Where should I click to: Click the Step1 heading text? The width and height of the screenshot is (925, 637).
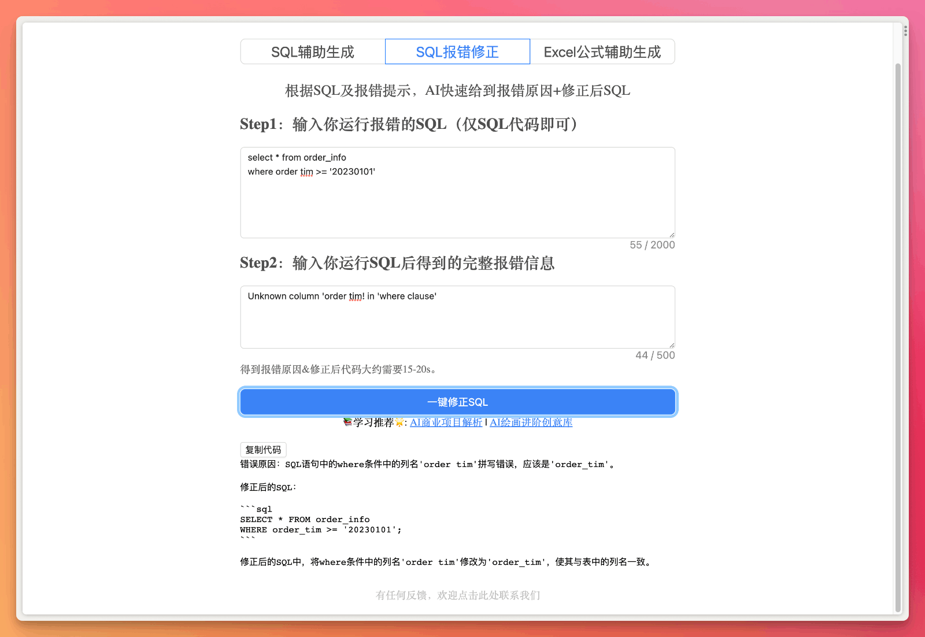409,124
